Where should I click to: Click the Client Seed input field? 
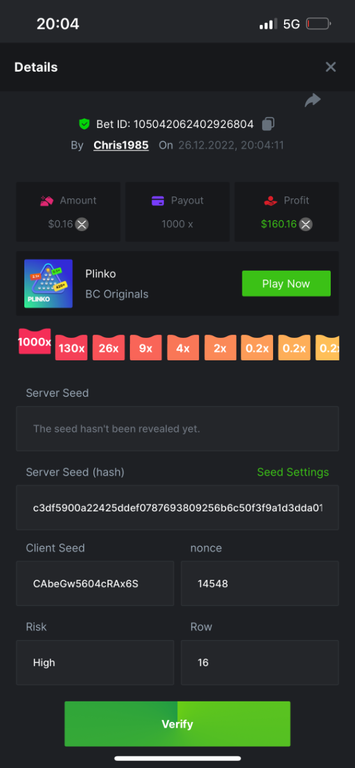(95, 584)
